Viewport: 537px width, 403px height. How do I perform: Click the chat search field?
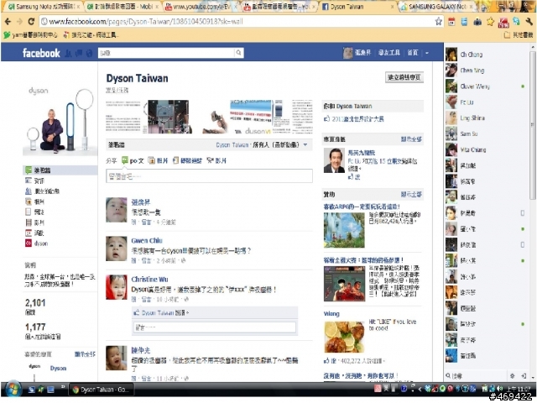coord(477,376)
